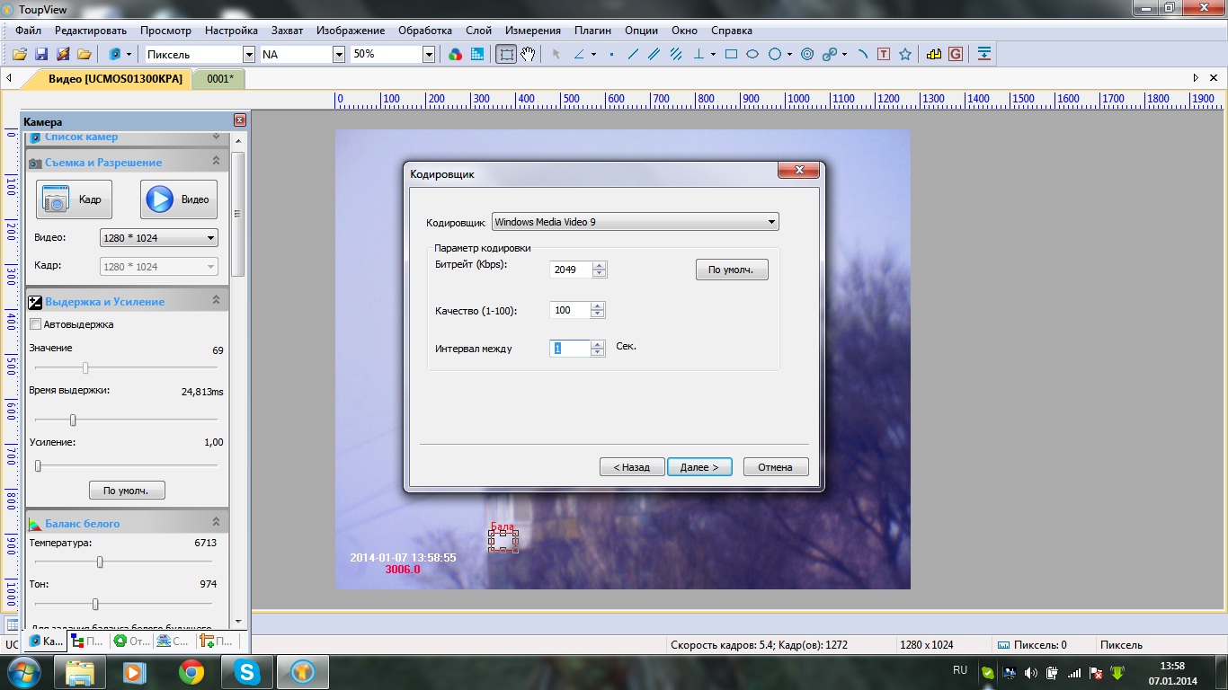Viewport: 1228px width, 690px height.
Task: Click the Save floppy disk icon
Action: (41, 54)
